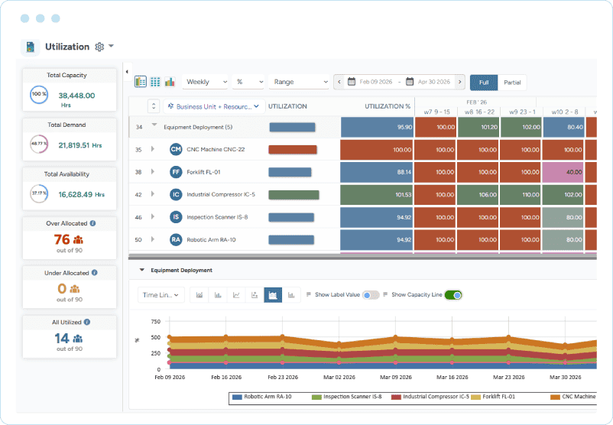Click the All Utilized info icon
613x425 pixels.
click(87, 322)
